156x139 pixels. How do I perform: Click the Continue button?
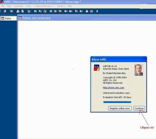point(139,108)
